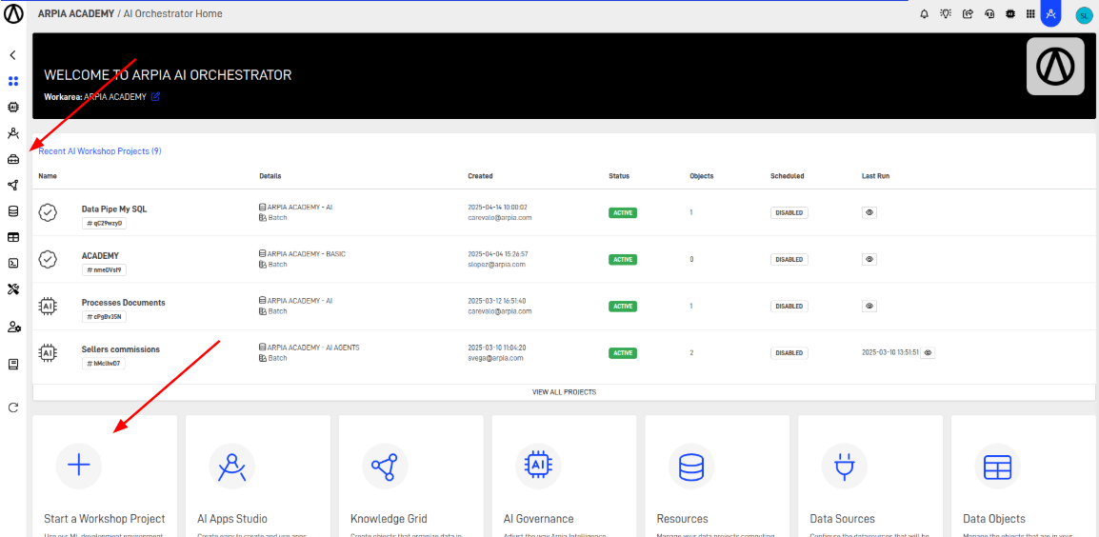Click the lightbulb tips icon
1099x537 pixels.
(946, 13)
